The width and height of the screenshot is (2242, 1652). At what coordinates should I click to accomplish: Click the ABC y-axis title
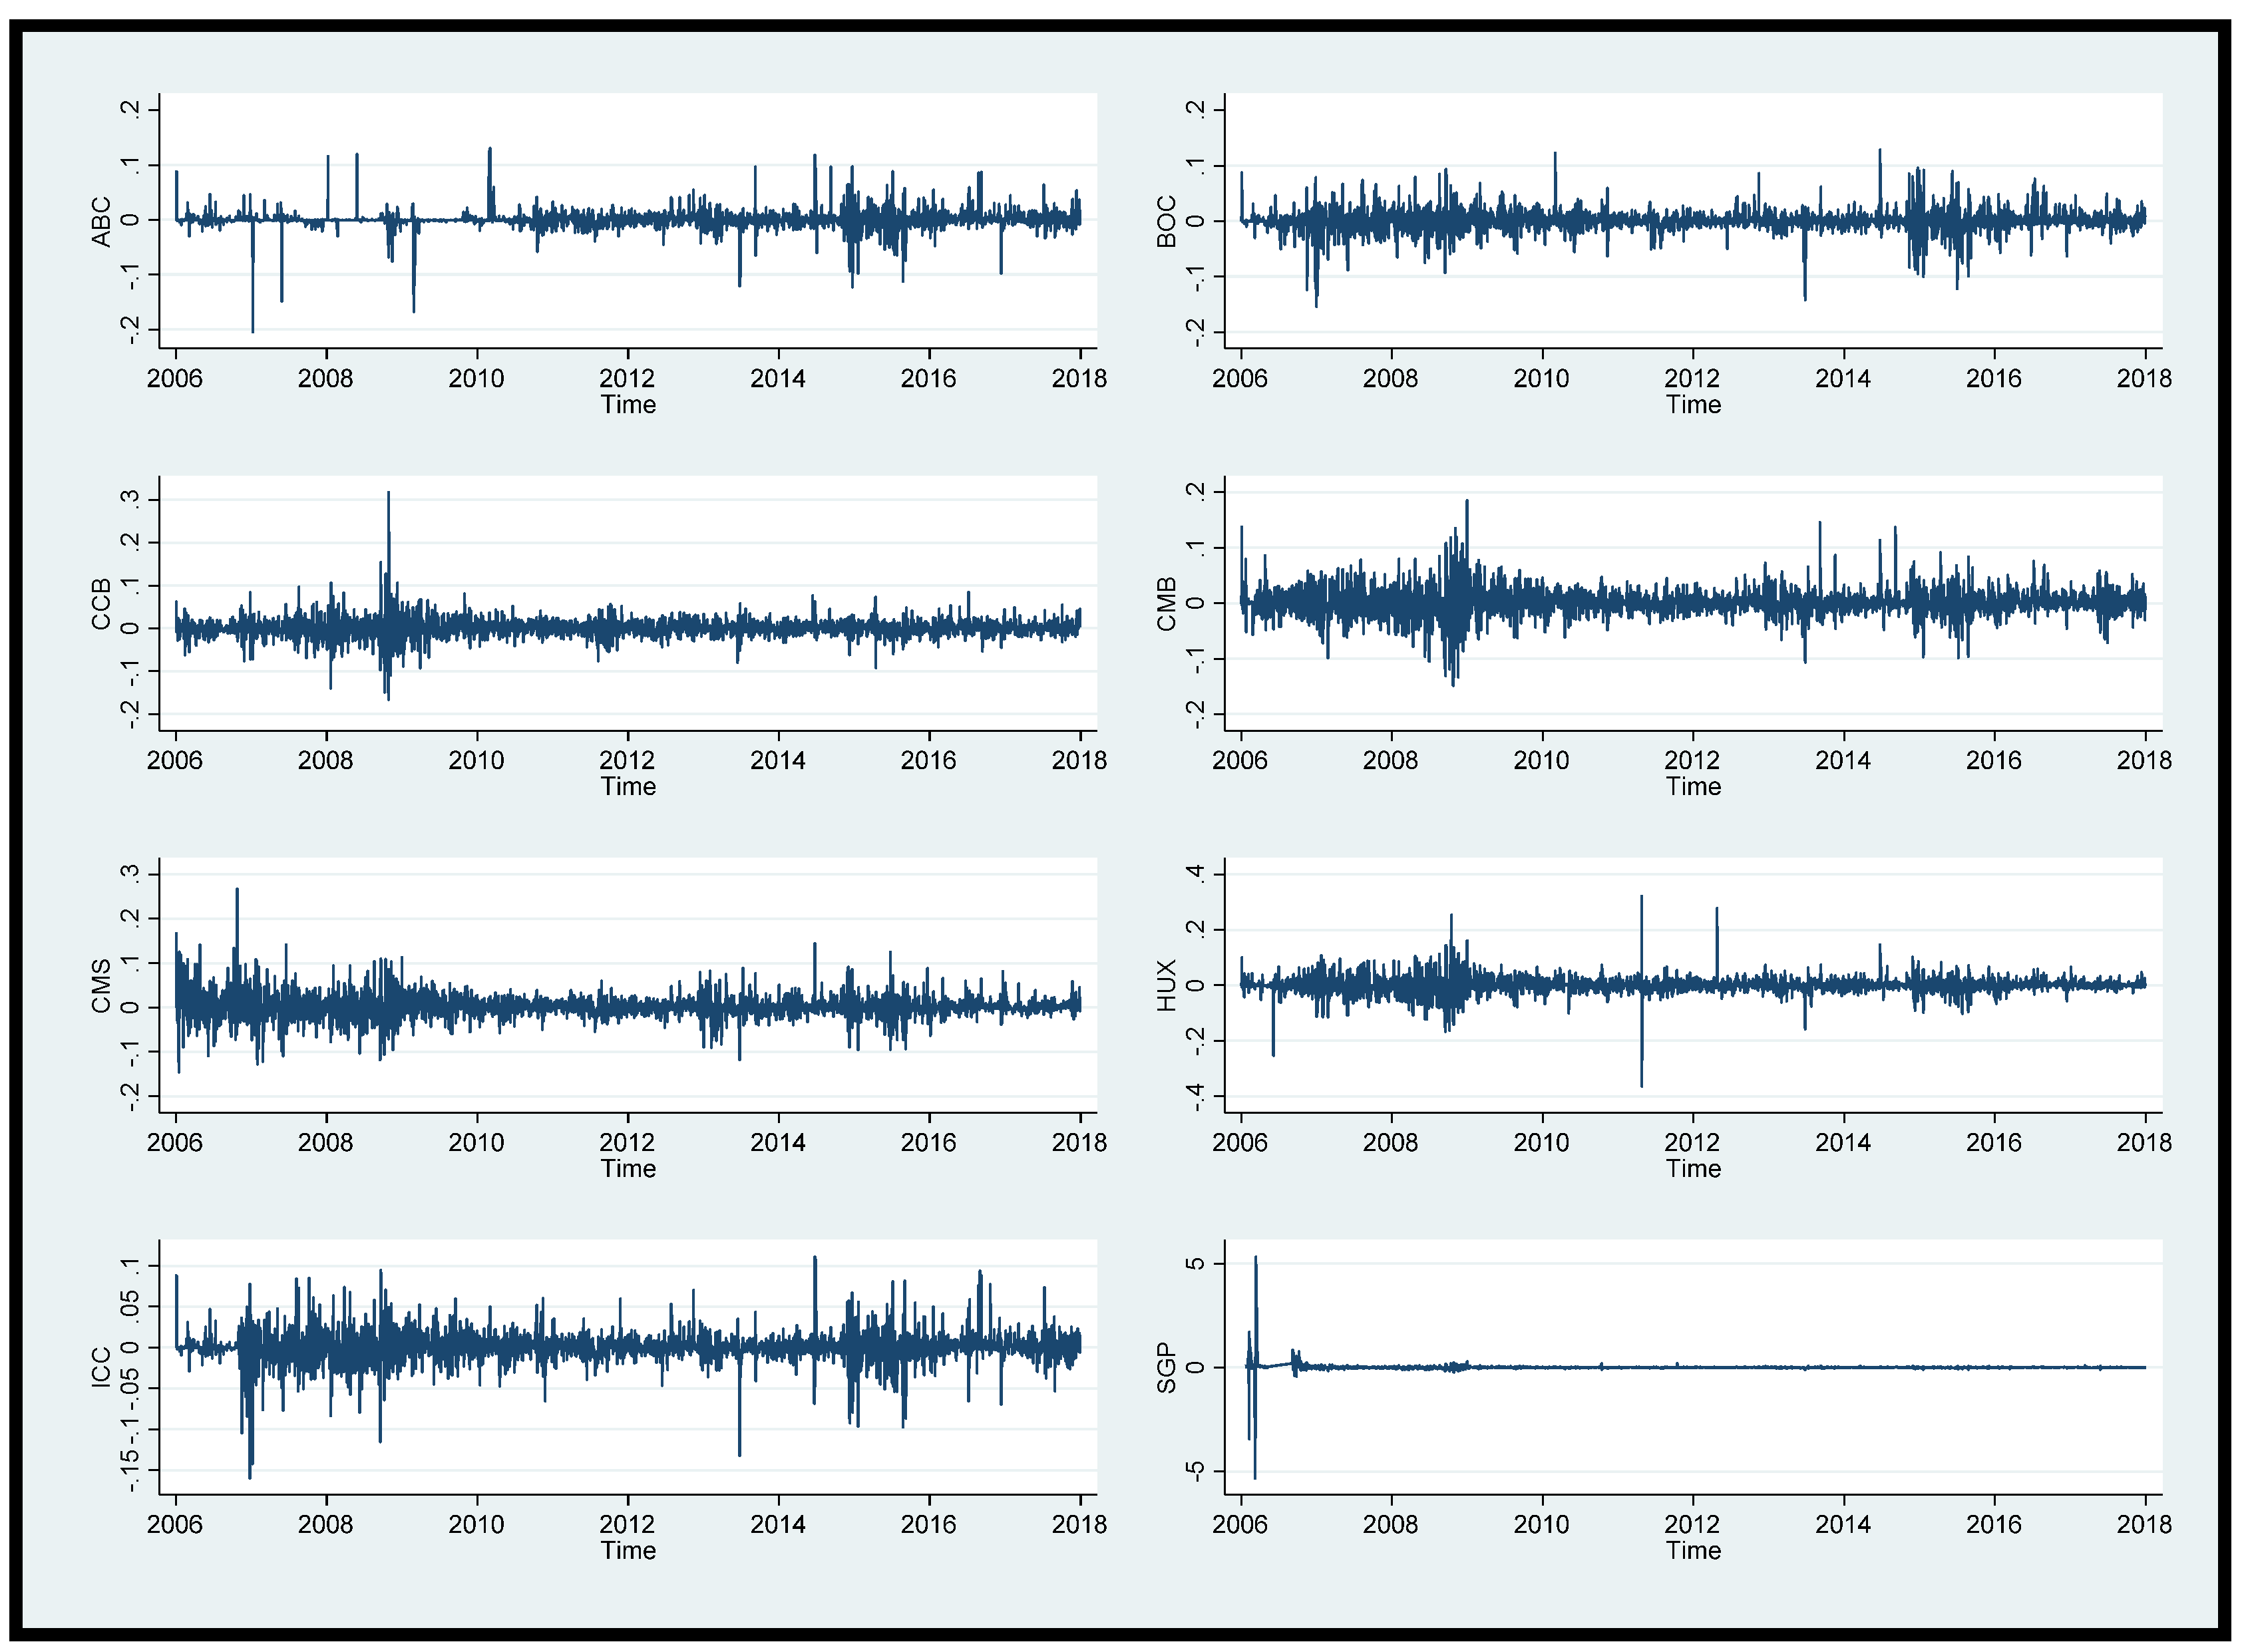click(x=101, y=221)
